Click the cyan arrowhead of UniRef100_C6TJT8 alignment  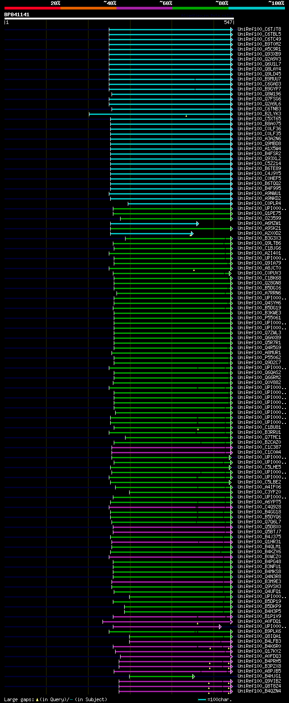[232, 29]
